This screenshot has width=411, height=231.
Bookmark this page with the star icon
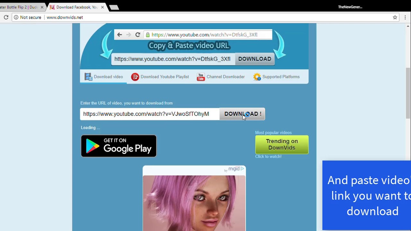coord(395,17)
